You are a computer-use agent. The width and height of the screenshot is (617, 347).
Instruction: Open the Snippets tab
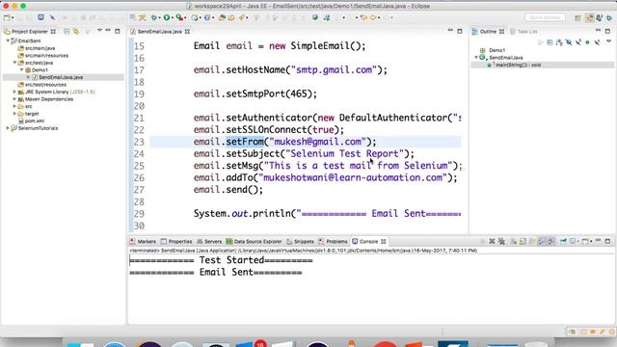[300, 242]
